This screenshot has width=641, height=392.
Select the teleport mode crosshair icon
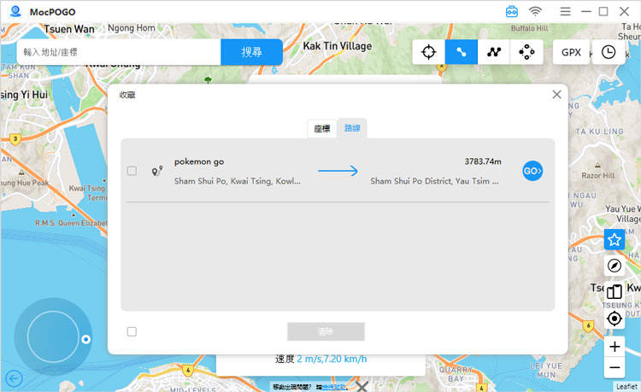click(428, 52)
